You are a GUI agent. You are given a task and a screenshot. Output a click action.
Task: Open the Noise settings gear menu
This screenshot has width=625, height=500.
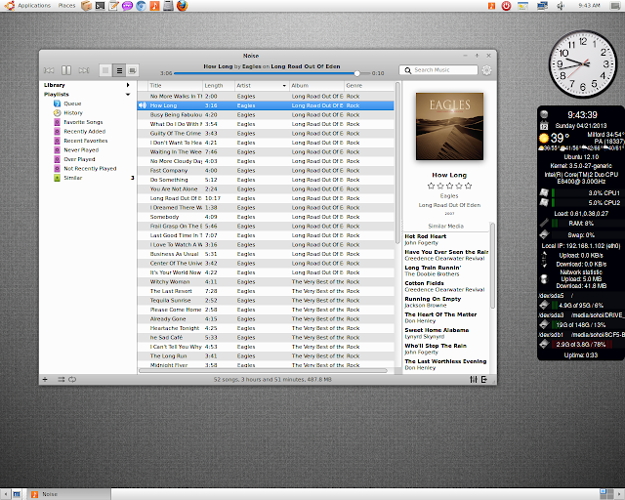pyautogui.click(x=486, y=70)
